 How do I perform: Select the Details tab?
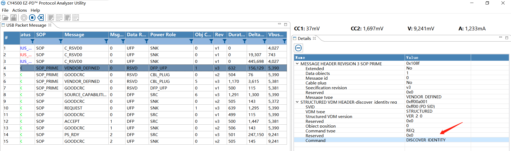click(304, 38)
